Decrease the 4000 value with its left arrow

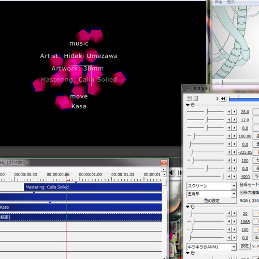point(229,177)
